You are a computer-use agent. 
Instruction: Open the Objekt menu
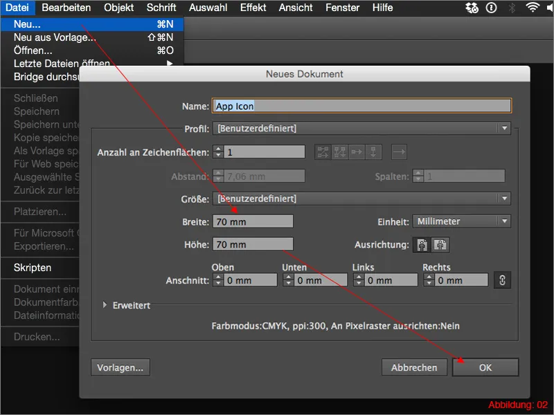point(118,8)
